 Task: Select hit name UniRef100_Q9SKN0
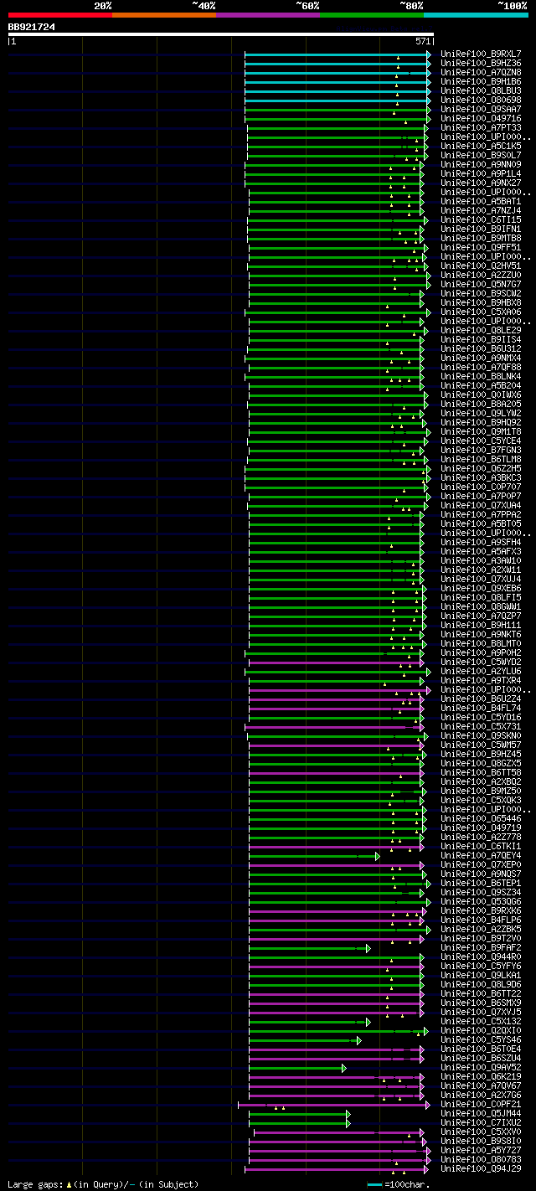click(x=481, y=735)
